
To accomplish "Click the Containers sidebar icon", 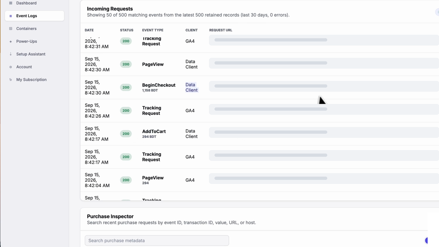I will coord(11,29).
